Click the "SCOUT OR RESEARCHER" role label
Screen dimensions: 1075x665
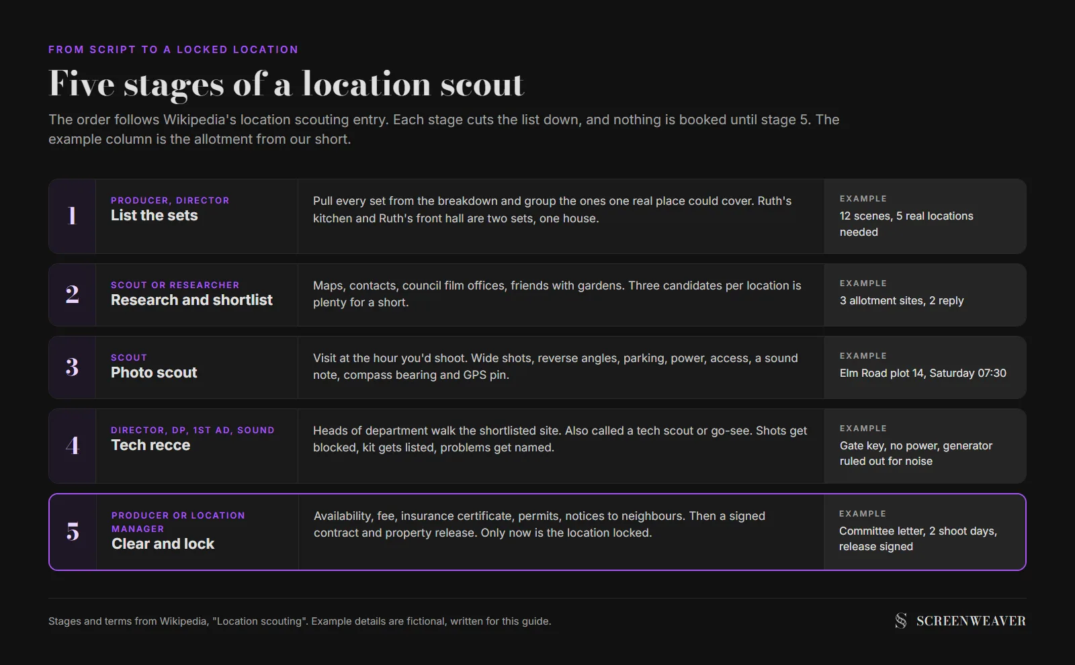tap(175, 285)
